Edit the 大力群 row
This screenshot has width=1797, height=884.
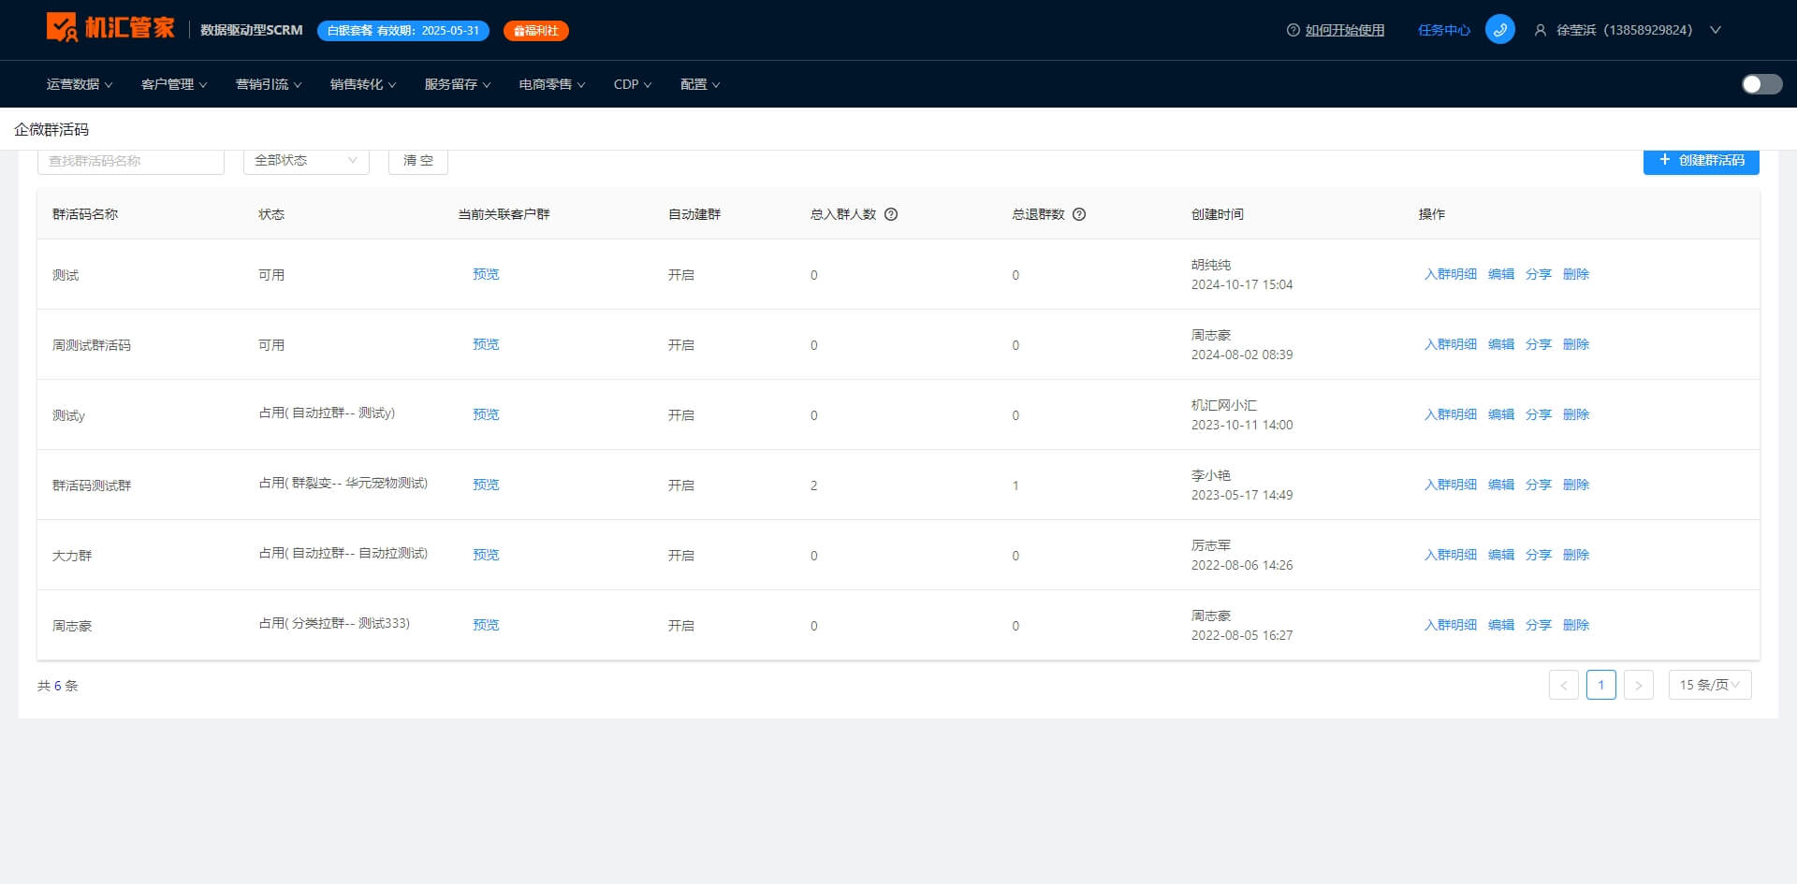click(x=1501, y=555)
